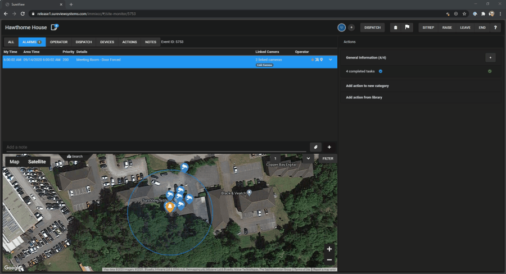Click the operator avatar labeled U

[x=341, y=28]
